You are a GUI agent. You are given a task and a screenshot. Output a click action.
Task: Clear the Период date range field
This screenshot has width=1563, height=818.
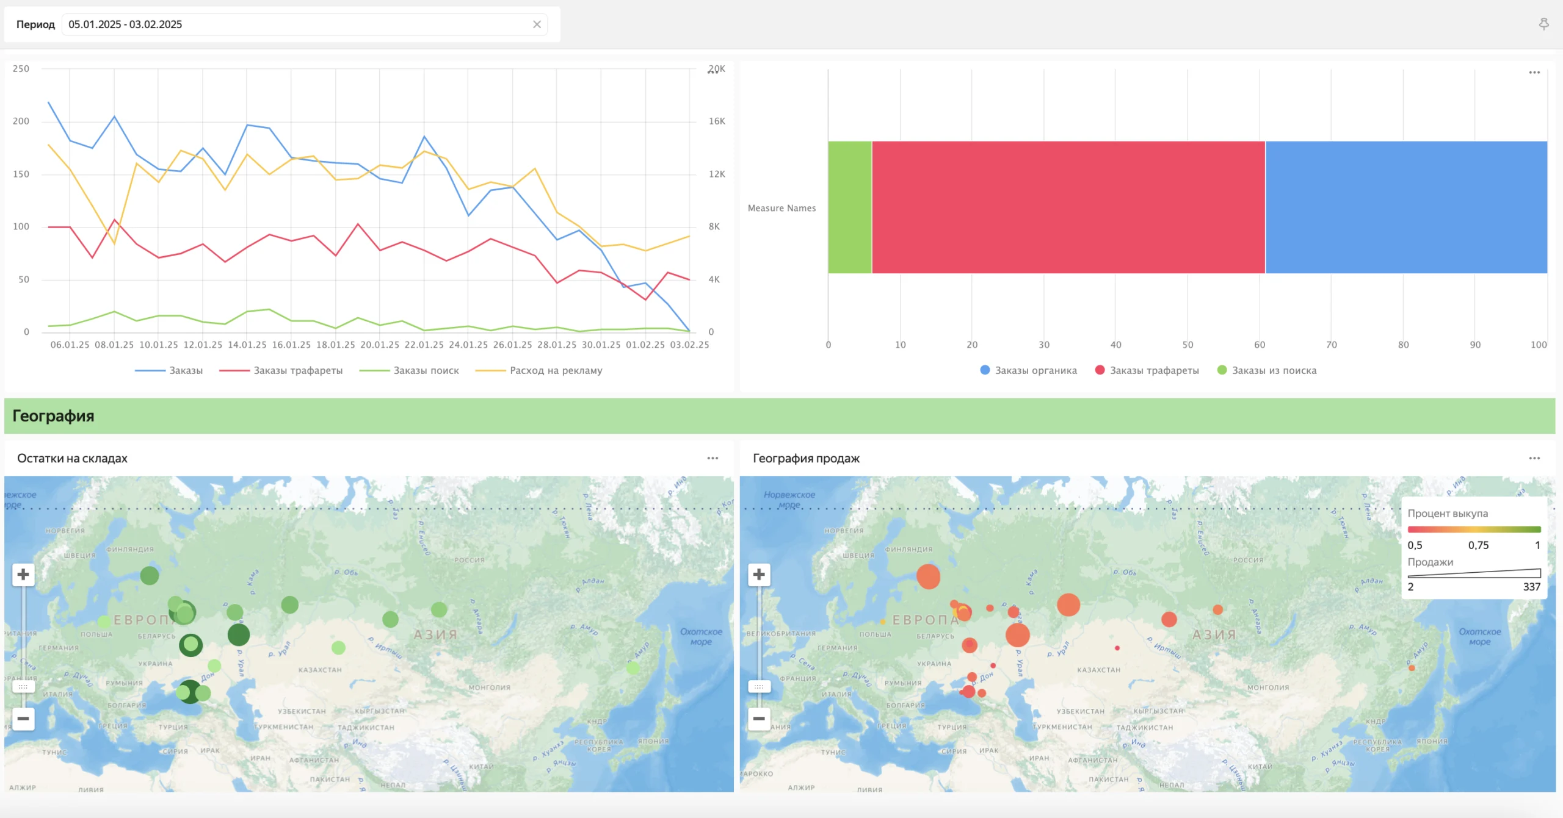(537, 24)
